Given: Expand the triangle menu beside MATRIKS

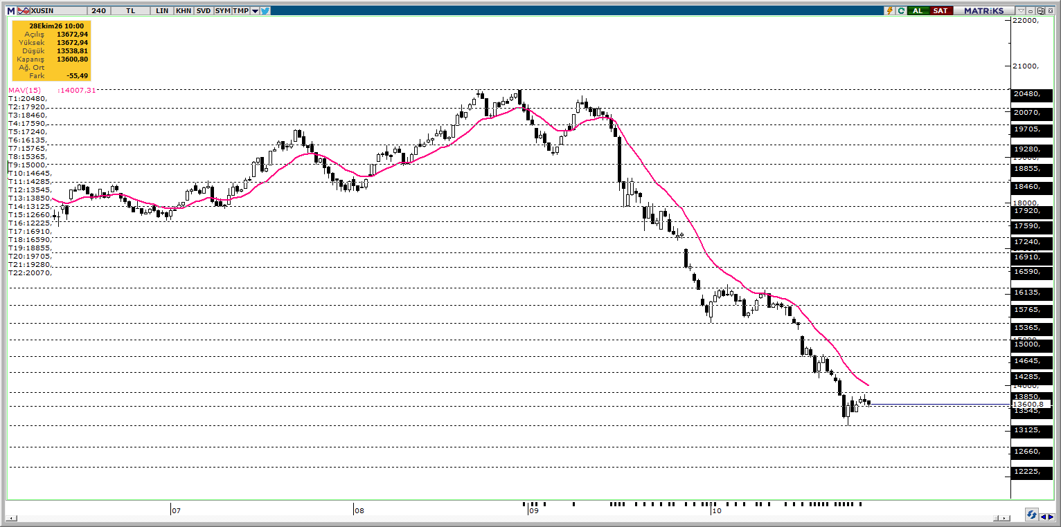Looking at the screenshot, I should pos(1021,10).
